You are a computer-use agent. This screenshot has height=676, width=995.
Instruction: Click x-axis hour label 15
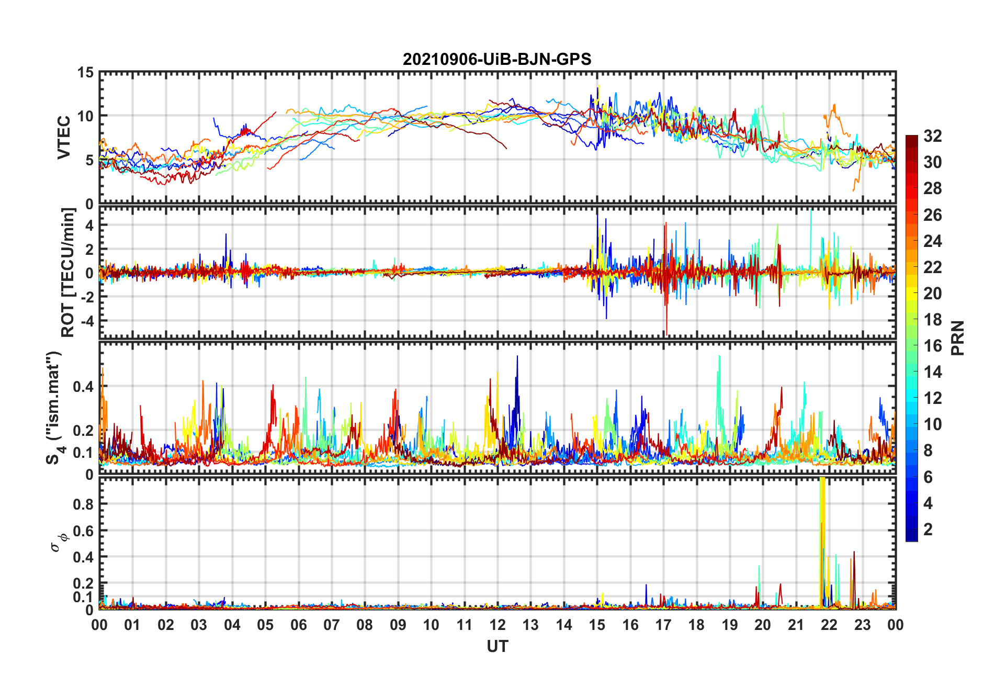(597, 625)
